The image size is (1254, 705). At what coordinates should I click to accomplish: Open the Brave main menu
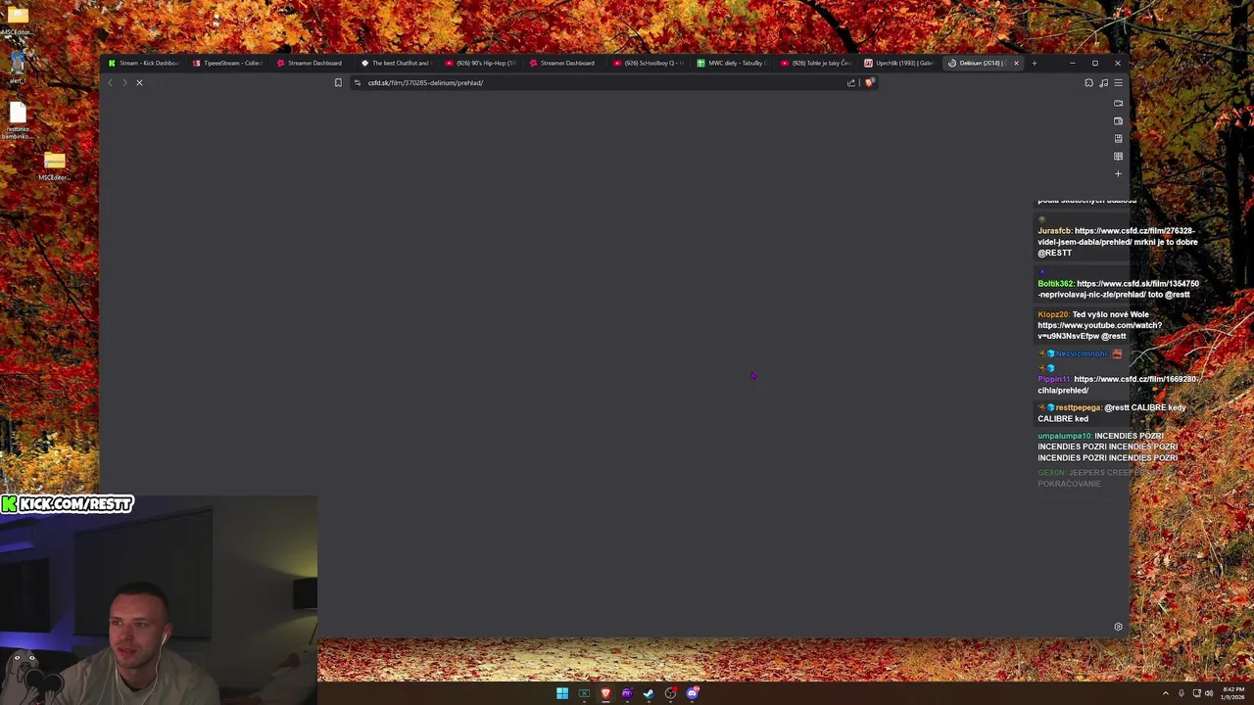click(x=1118, y=82)
